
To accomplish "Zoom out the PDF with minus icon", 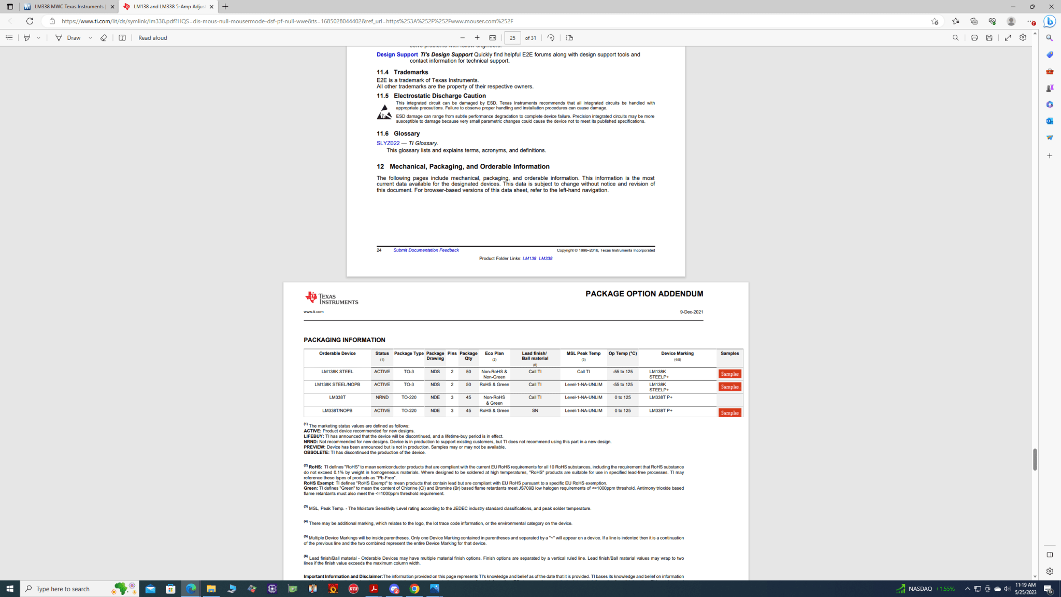I will click(x=463, y=38).
